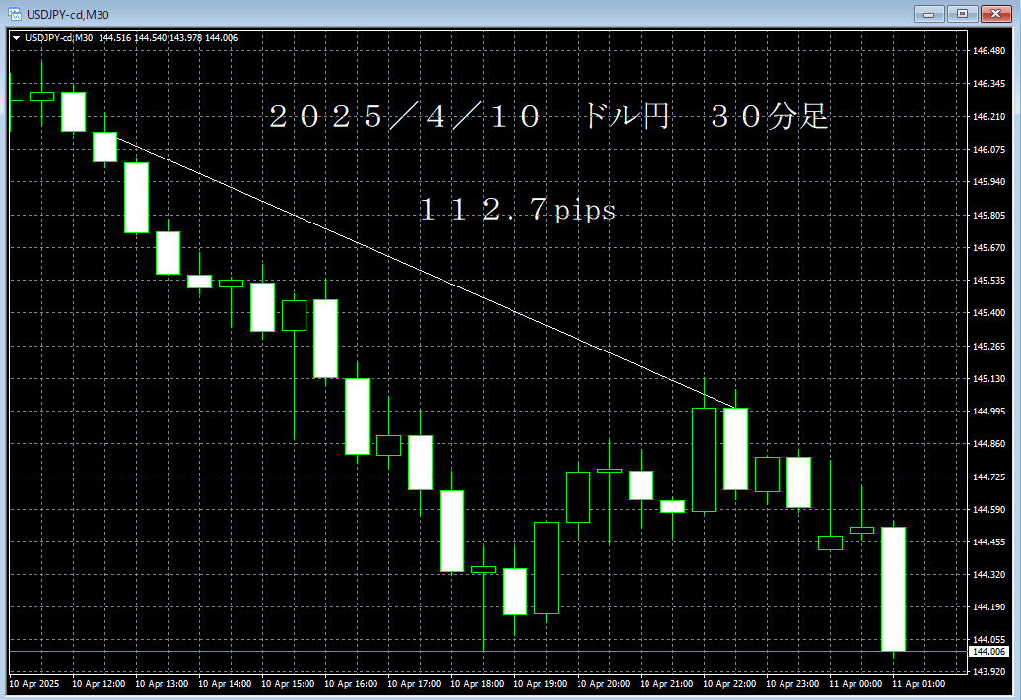Collapse the one-click trading arrow
1021x700 pixels.
coord(16,37)
